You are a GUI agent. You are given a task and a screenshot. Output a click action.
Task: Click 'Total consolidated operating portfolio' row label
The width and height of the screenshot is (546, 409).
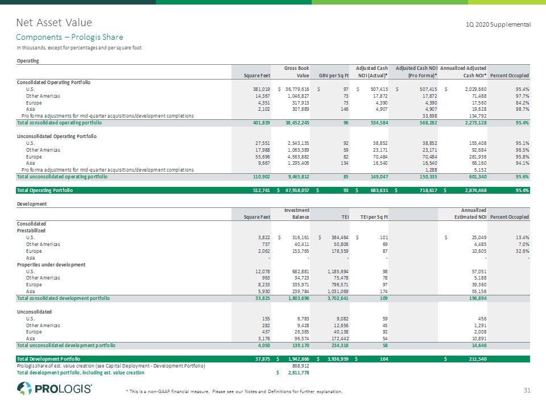tap(59, 123)
